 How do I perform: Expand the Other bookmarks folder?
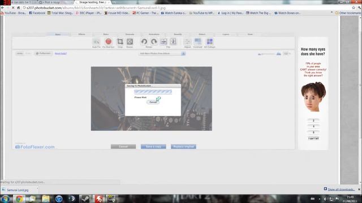(x=348, y=13)
